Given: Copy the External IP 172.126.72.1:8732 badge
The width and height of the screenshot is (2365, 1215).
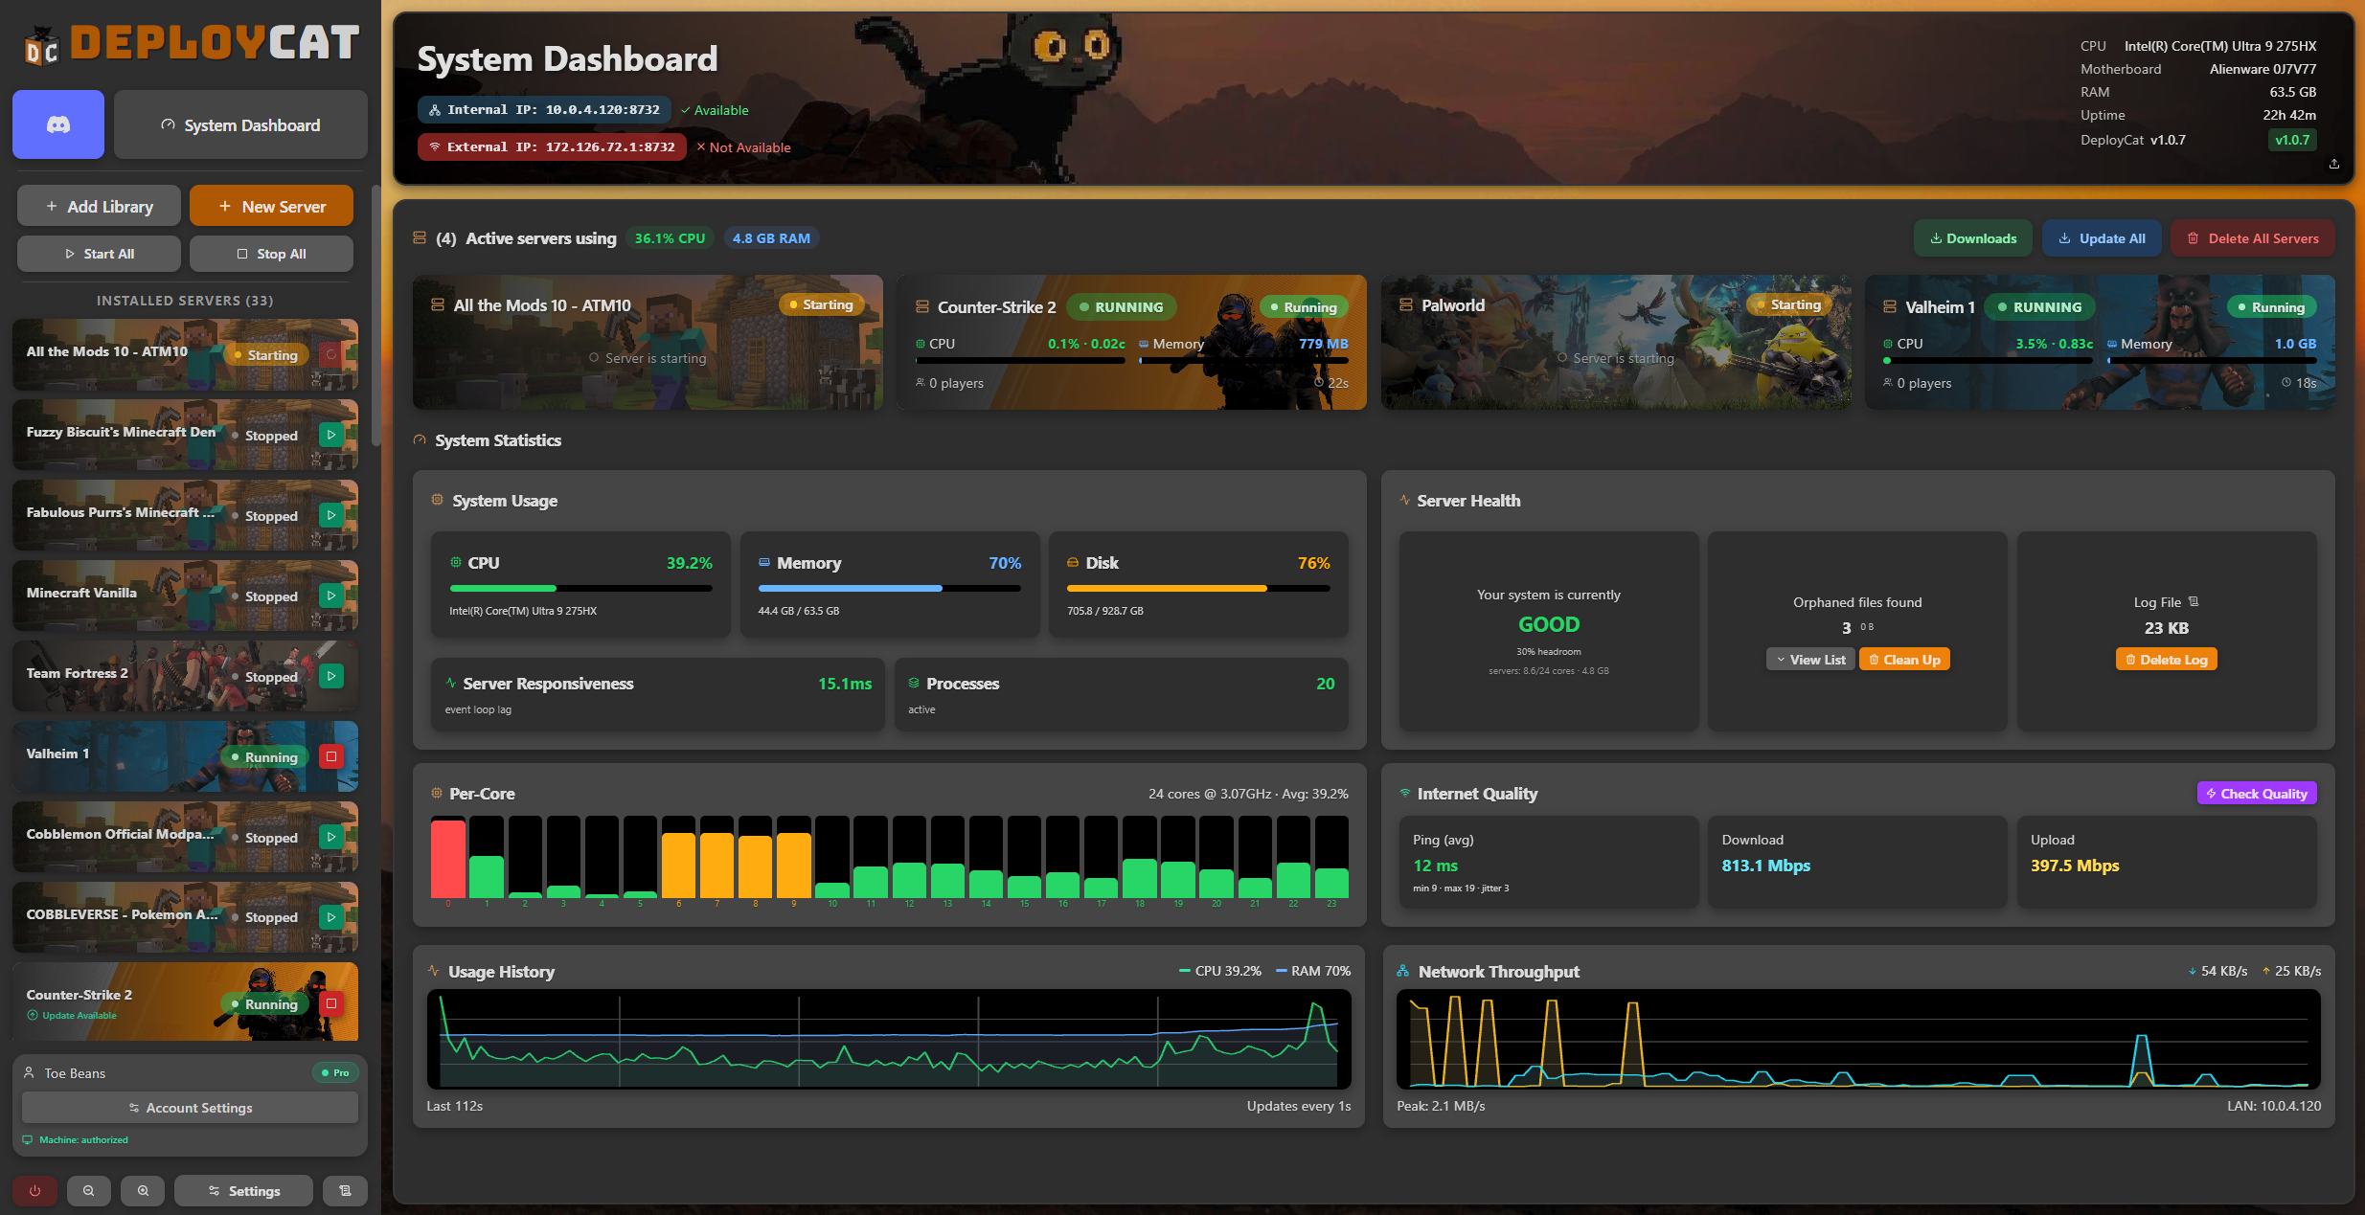Looking at the screenshot, I should (552, 147).
